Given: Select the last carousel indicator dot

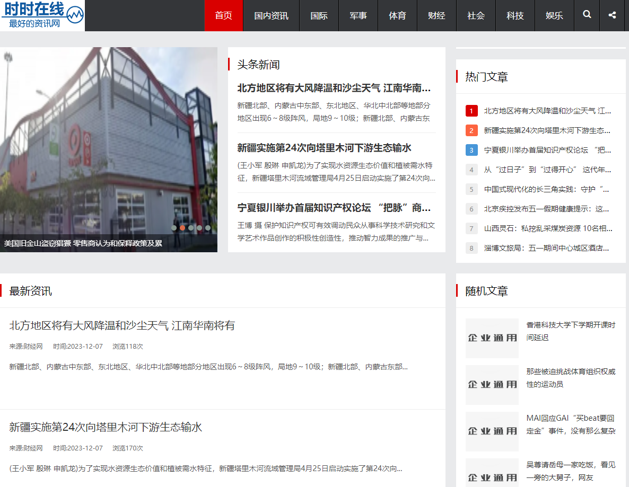Looking at the screenshot, I should (x=208, y=228).
